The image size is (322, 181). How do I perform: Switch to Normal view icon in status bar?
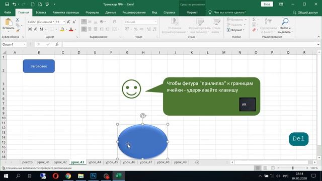pos(258,168)
